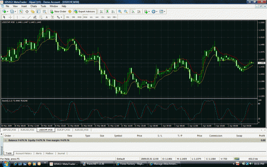Click the MetaEditor diamond icon
The height and width of the screenshot is (167, 267).
click(70, 12)
